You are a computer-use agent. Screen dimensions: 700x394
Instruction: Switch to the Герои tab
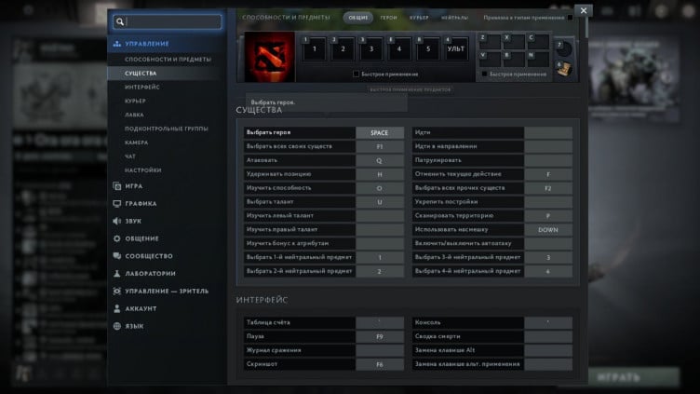388,18
